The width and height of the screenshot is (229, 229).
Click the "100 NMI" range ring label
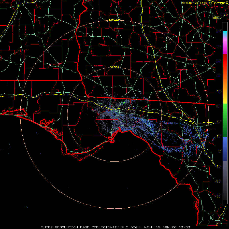point(114,20)
